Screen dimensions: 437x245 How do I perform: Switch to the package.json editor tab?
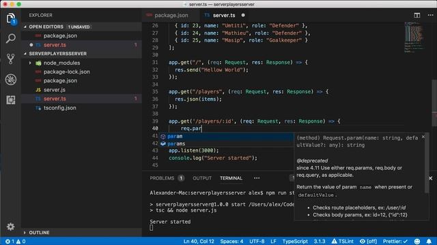[171, 15]
